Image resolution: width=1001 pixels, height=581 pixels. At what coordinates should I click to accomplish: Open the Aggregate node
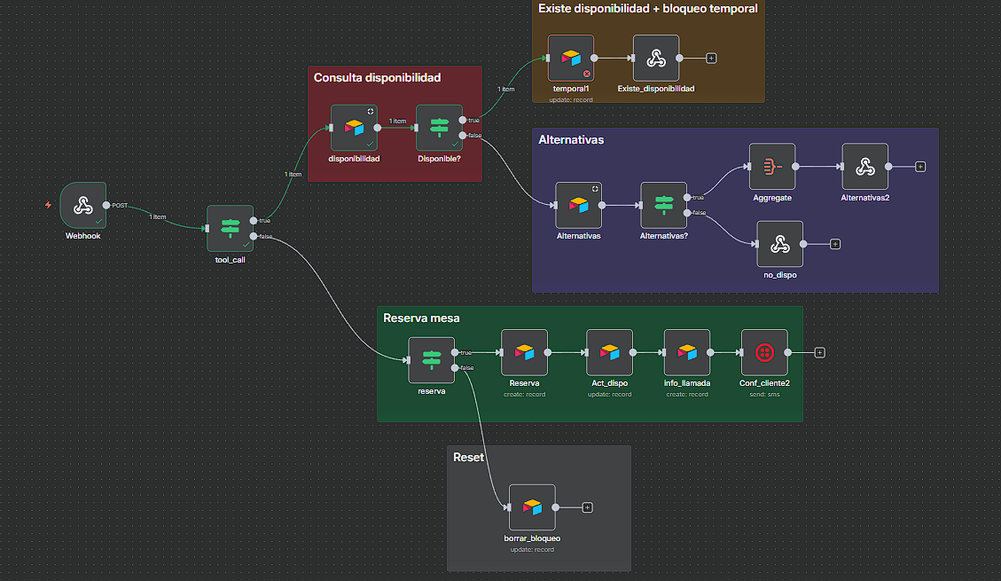click(771, 167)
